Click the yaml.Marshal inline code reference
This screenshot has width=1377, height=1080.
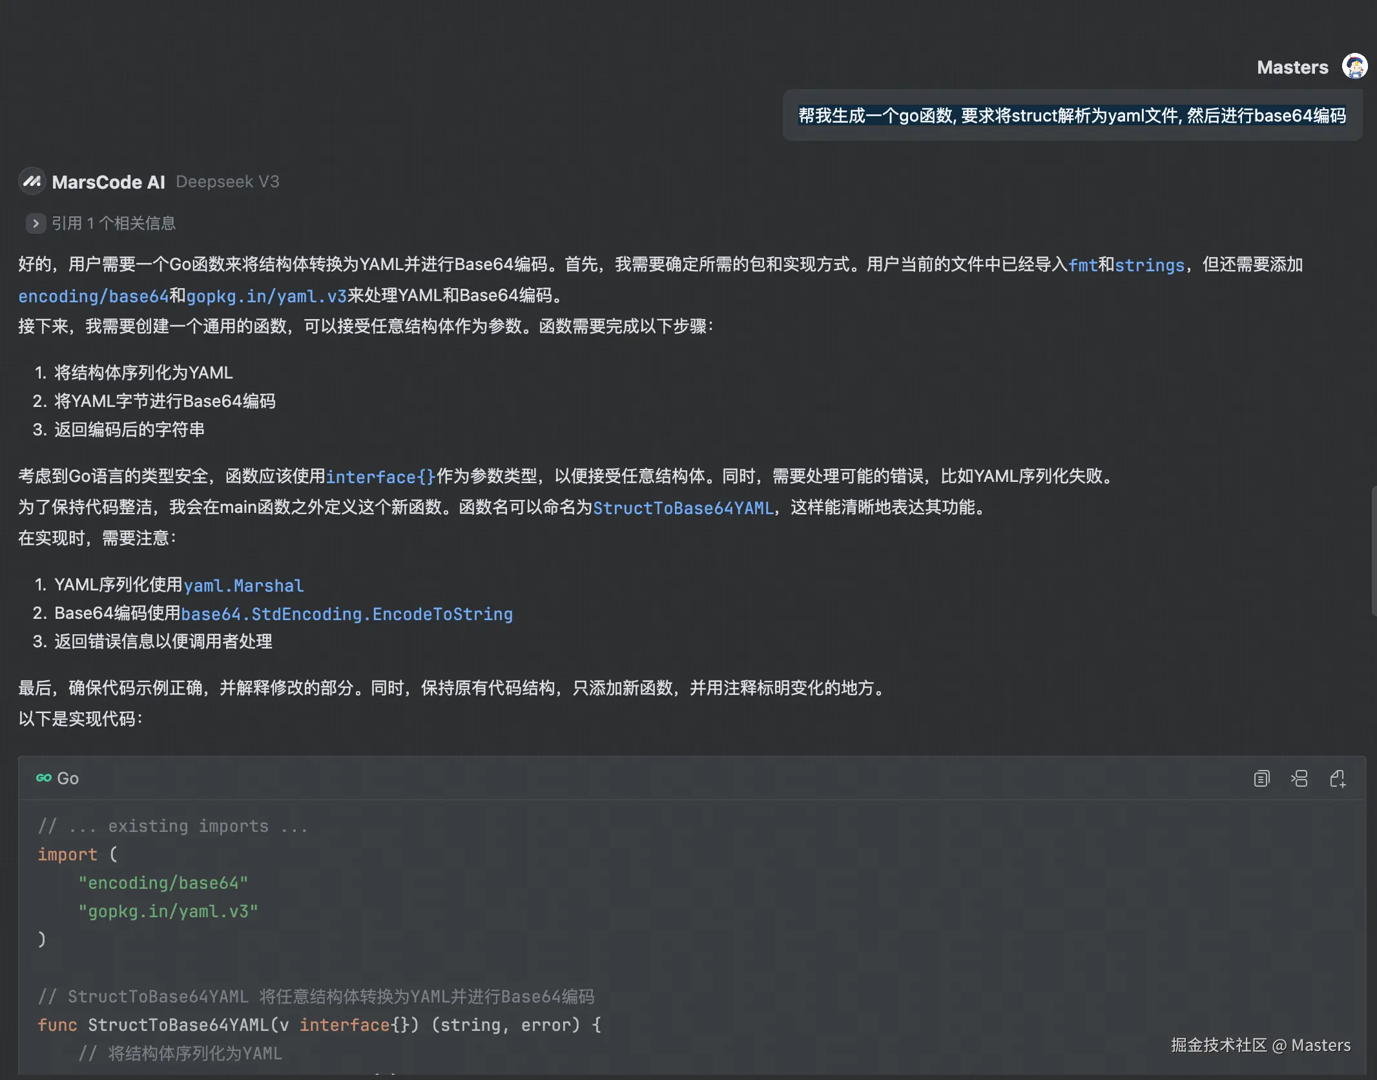click(243, 585)
